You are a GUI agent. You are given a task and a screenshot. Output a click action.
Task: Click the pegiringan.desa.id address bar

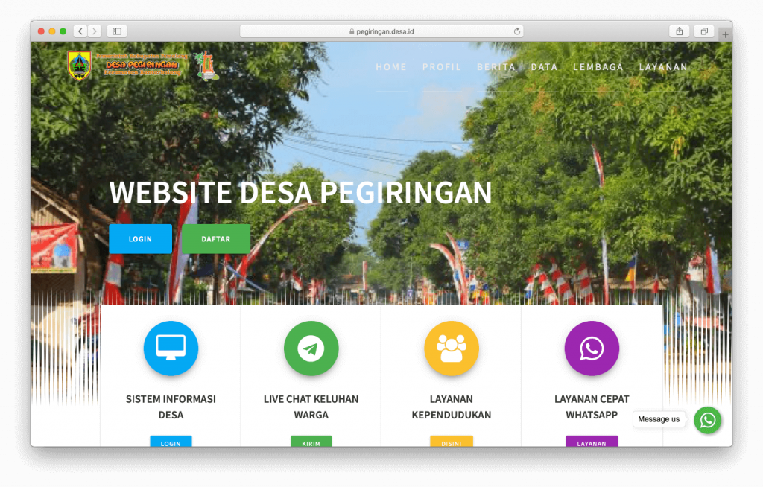(x=381, y=31)
